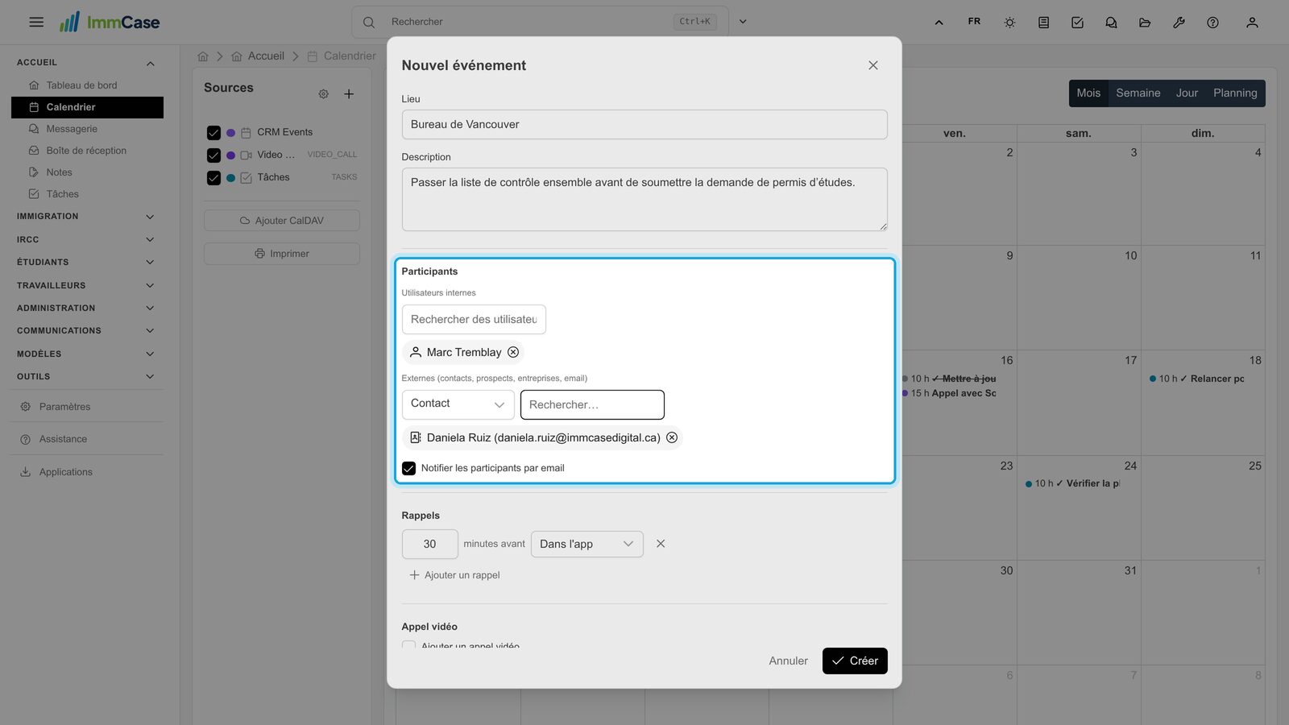Click the 30 minutes reminder field
1289x725 pixels.
[x=430, y=544]
